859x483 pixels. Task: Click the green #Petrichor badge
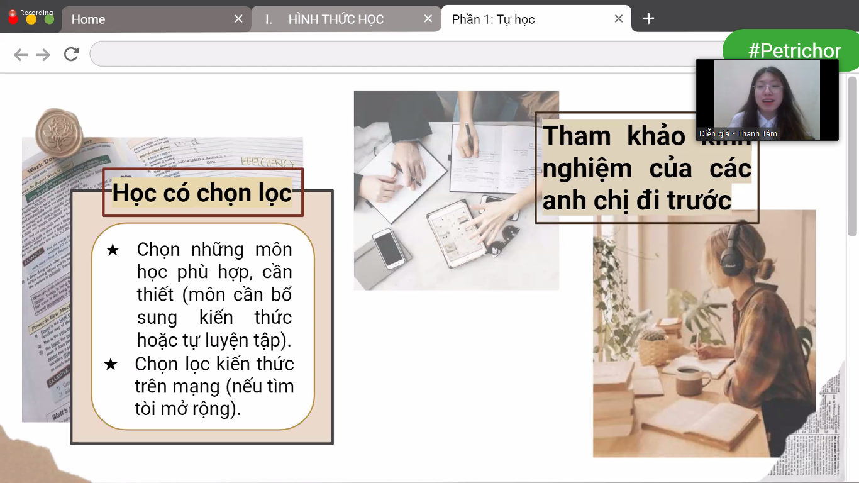coord(796,50)
